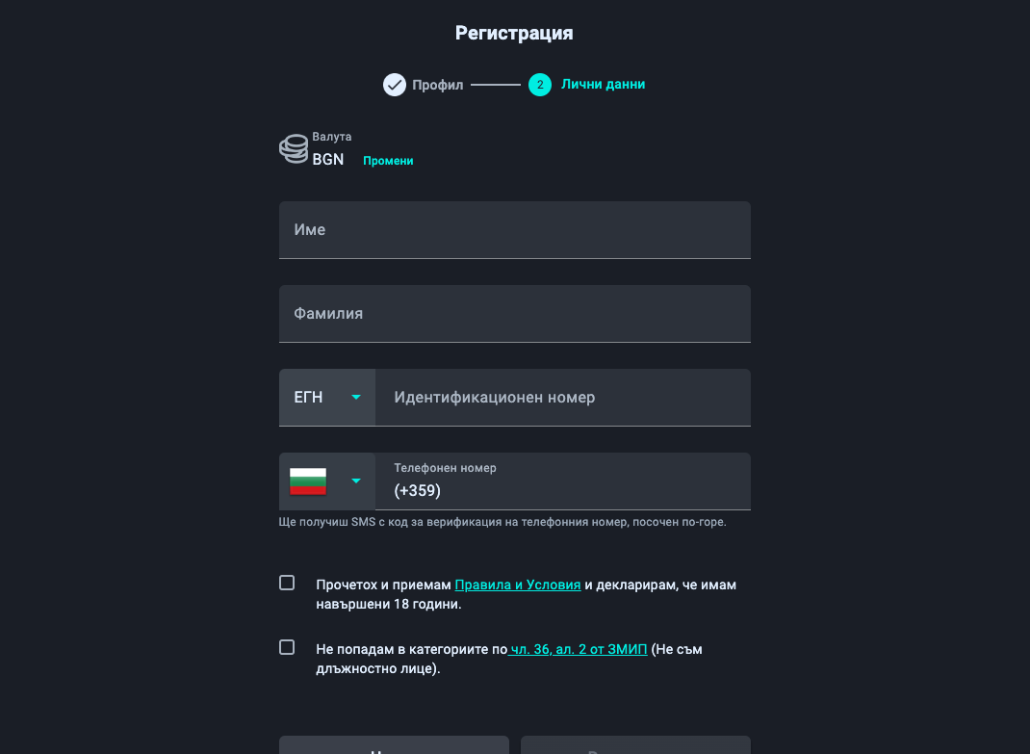Click the Промени currency link
The height and width of the screenshot is (754, 1030).
point(388,161)
